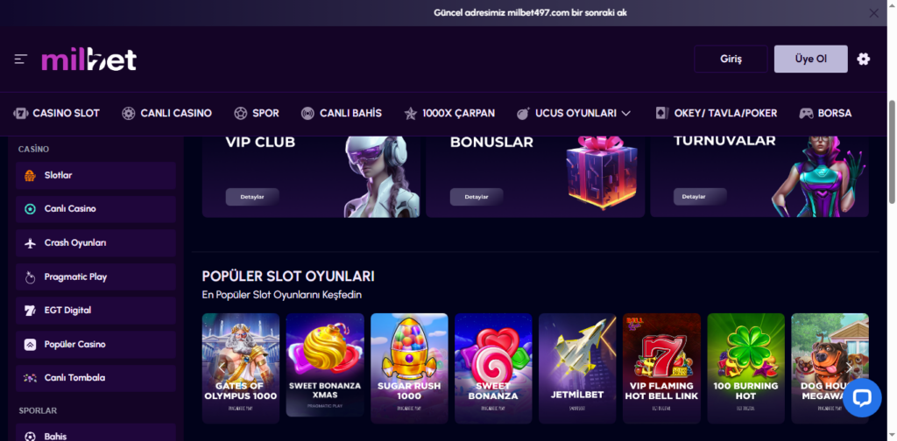
Task: Click the Giriş login button
Action: coord(731,59)
